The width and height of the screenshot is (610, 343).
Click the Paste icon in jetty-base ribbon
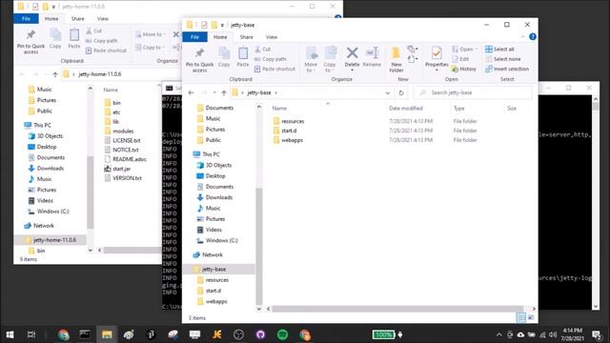tap(243, 57)
